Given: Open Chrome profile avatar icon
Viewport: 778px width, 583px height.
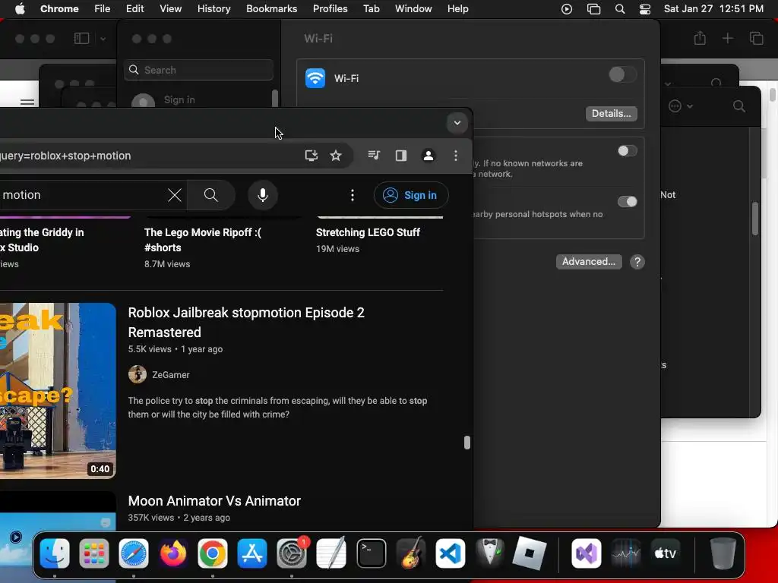Looking at the screenshot, I should (429, 156).
